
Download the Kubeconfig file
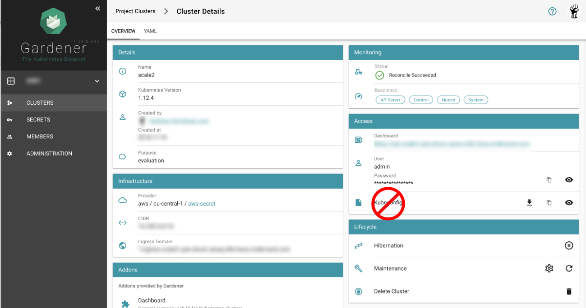pyautogui.click(x=529, y=203)
